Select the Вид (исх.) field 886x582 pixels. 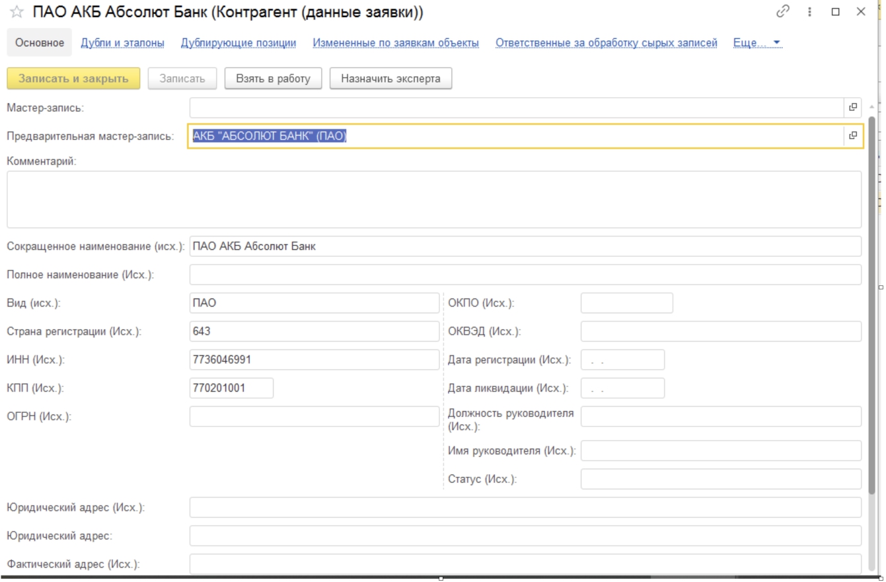click(x=314, y=303)
